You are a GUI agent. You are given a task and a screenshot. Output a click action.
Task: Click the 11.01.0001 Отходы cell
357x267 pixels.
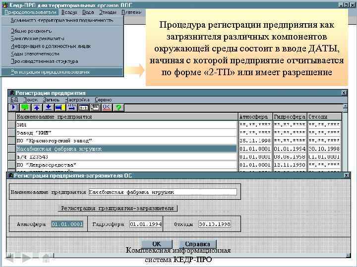coord(324,157)
